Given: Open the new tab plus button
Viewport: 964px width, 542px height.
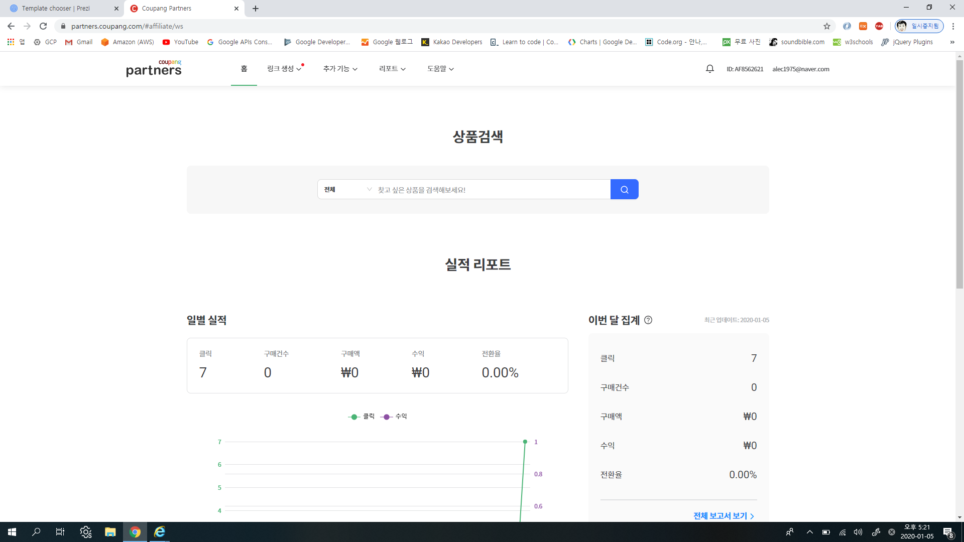Looking at the screenshot, I should [x=256, y=9].
